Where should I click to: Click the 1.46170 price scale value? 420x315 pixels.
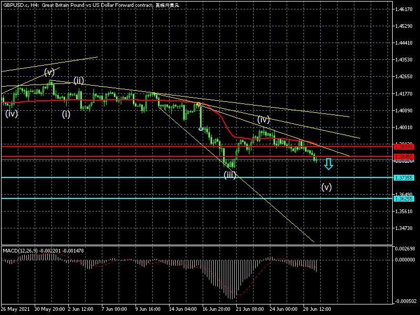coord(404,9)
